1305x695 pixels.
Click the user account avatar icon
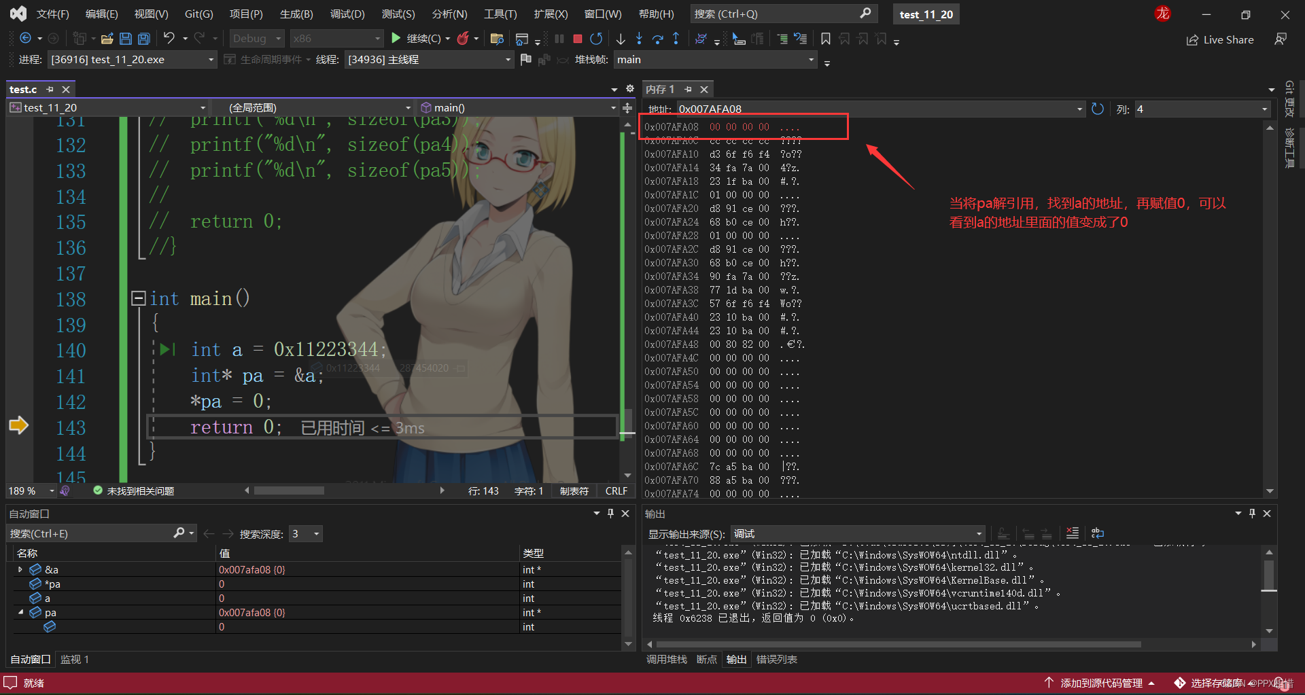1162,14
